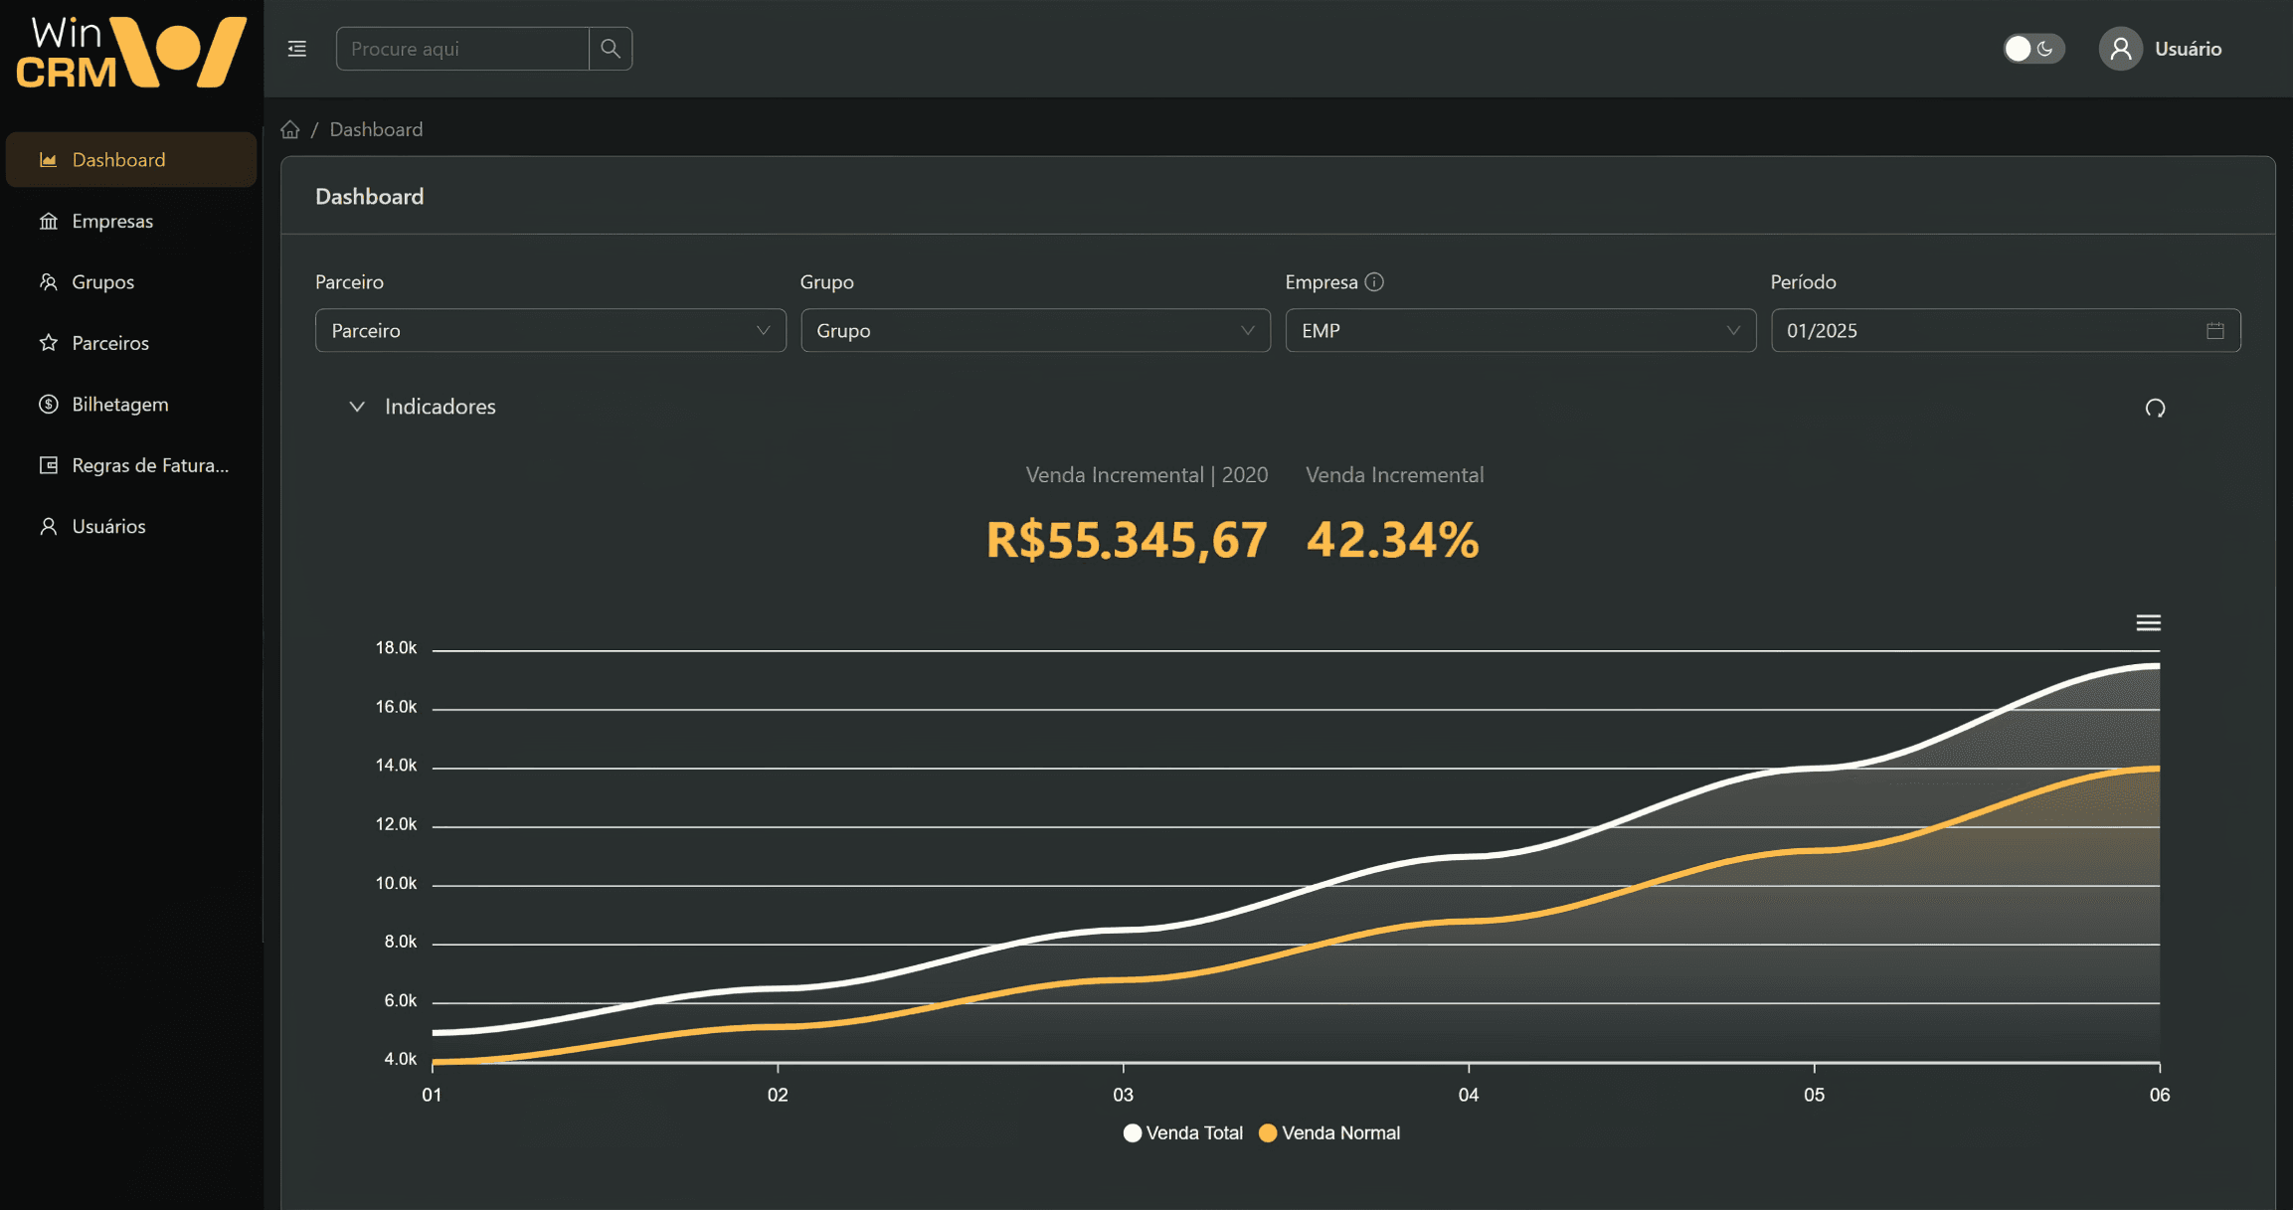Click the calendar icon in Período field

pos(2214,331)
